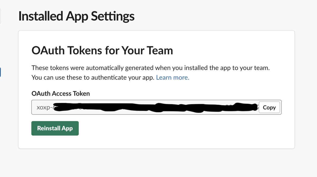Click the xoxp- token prefix text
The image size is (317, 177).
coord(44,108)
